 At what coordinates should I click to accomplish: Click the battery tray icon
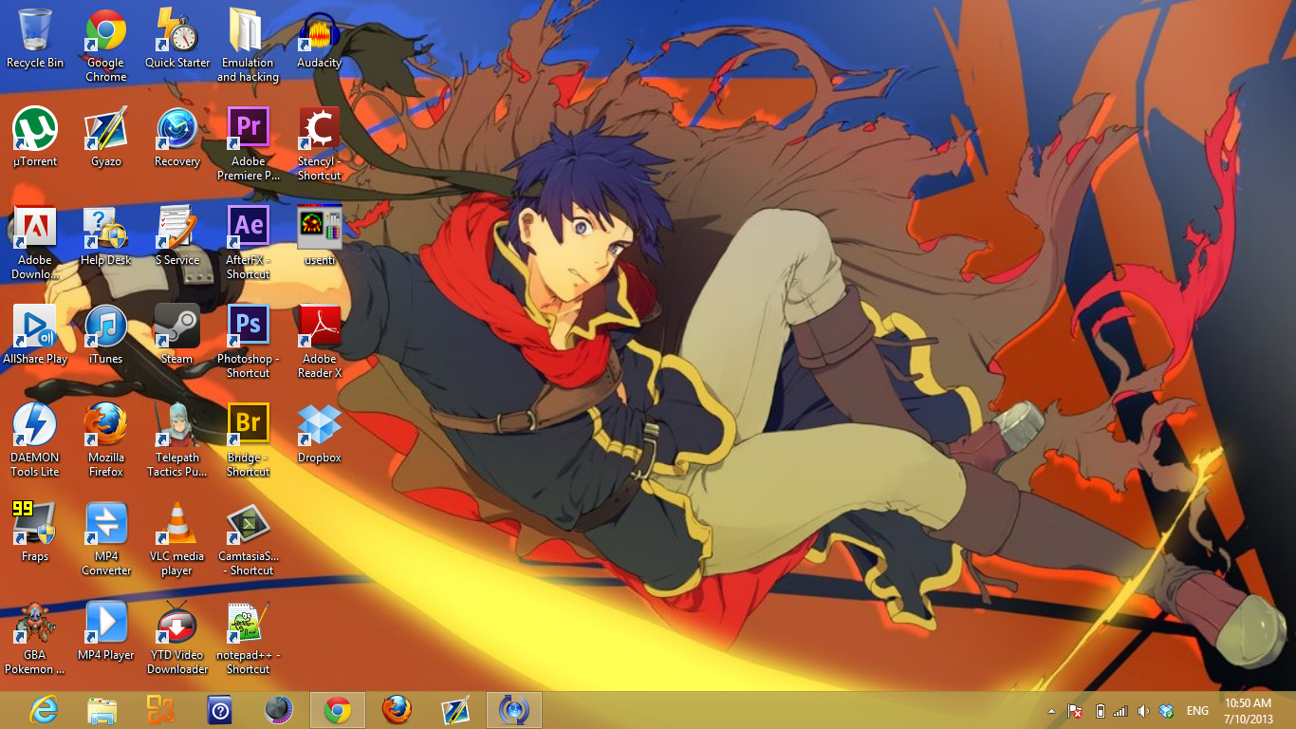(1101, 711)
